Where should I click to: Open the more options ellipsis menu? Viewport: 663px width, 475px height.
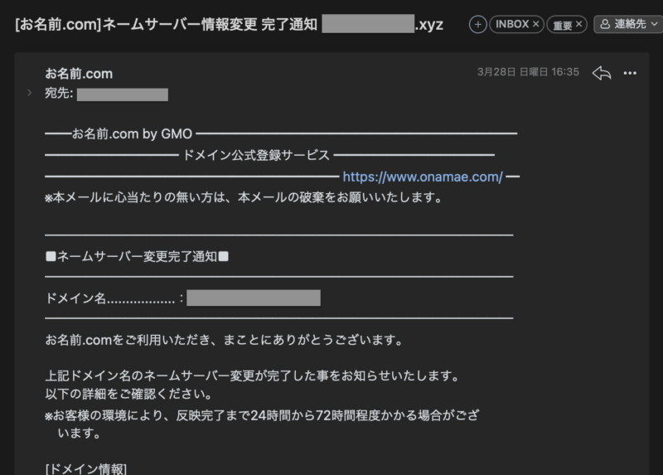[630, 73]
